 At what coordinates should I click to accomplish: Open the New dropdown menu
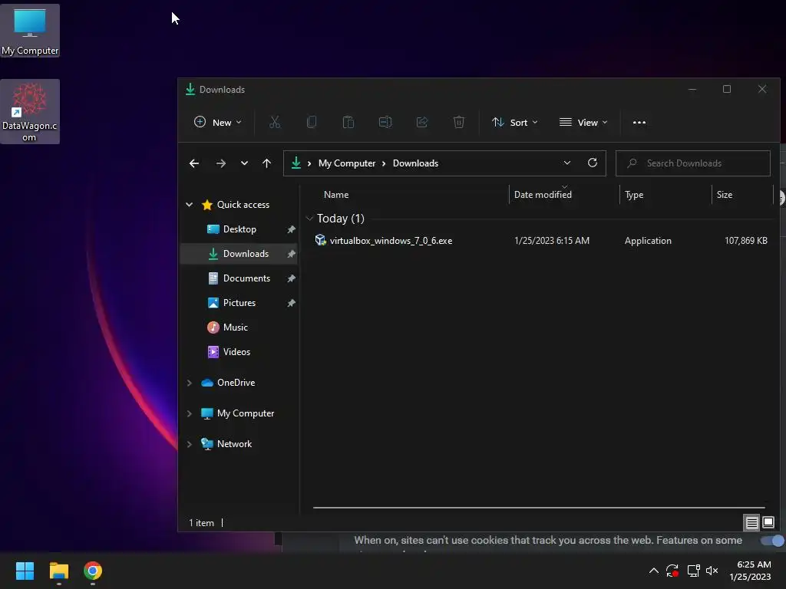point(218,122)
